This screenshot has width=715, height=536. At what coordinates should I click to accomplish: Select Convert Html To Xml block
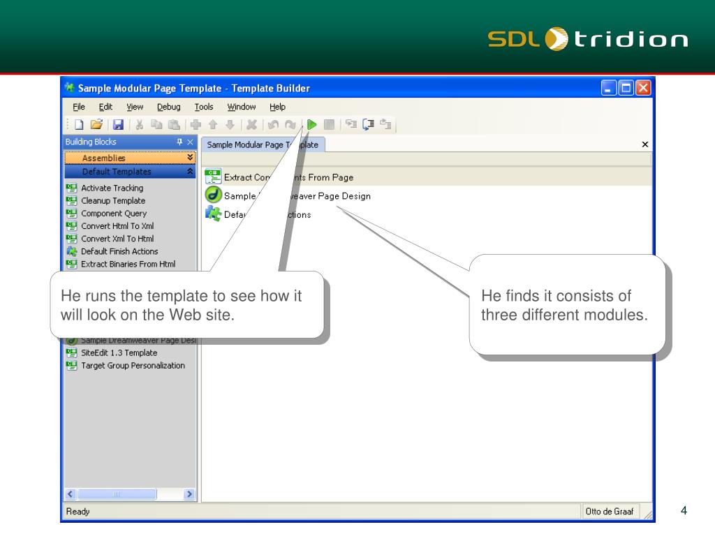(x=117, y=226)
